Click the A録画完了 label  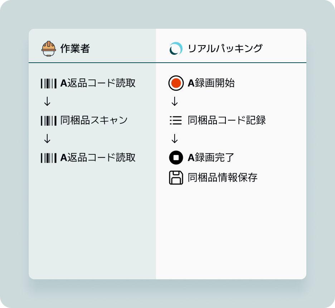click(x=211, y=158)
